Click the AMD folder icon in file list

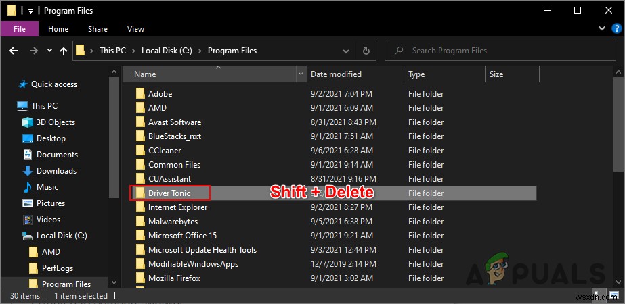(140, 108)
